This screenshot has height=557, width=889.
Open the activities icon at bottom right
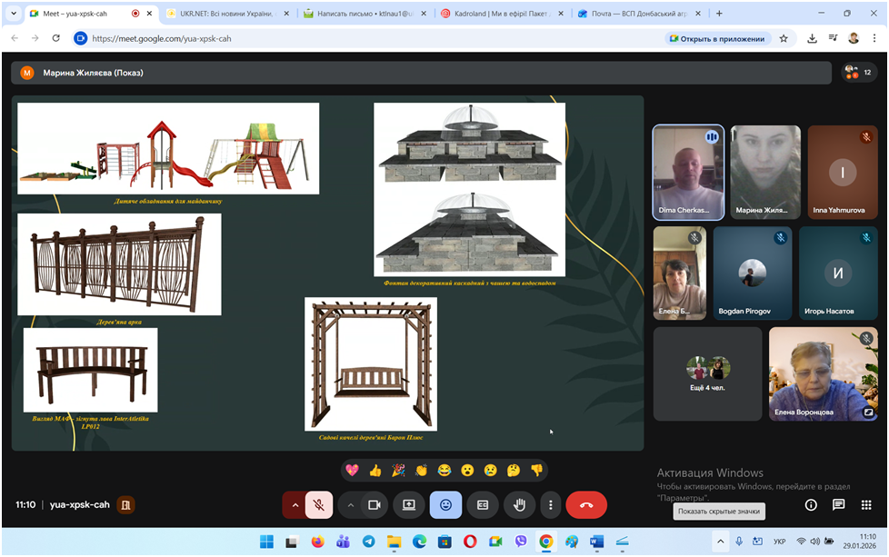[866, 504]
